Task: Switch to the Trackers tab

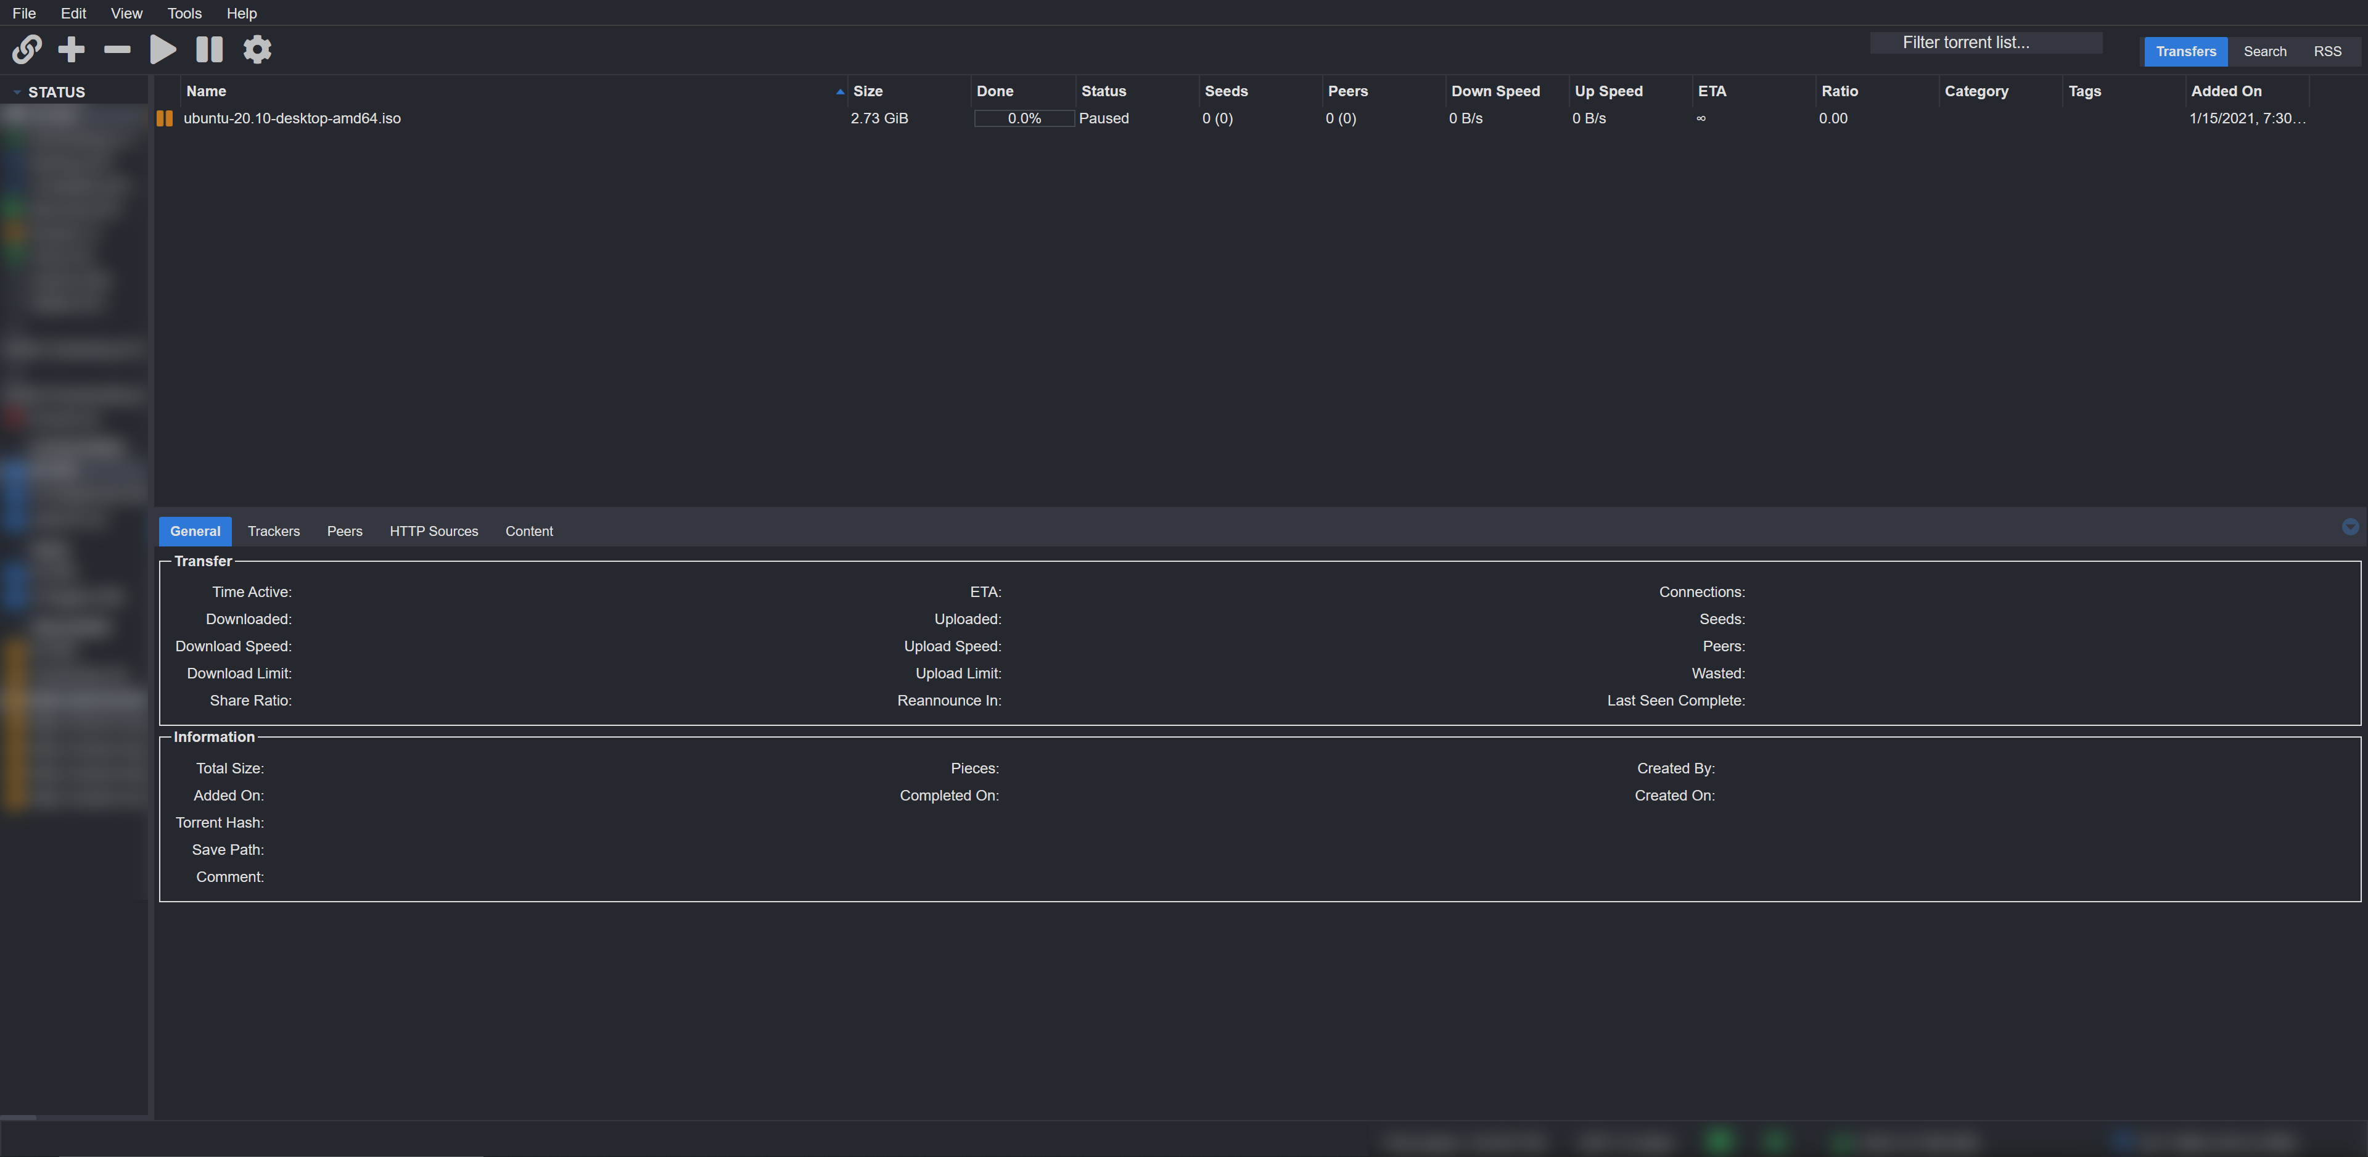Action: [273, 530]
